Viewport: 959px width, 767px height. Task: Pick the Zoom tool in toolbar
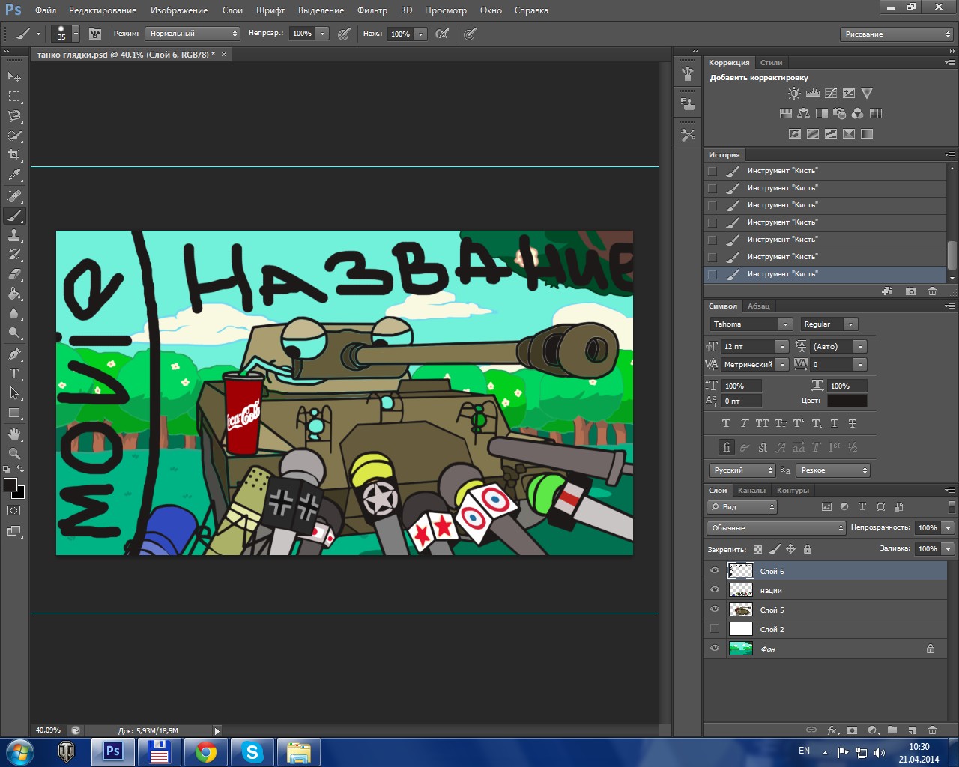coord(14,454)
